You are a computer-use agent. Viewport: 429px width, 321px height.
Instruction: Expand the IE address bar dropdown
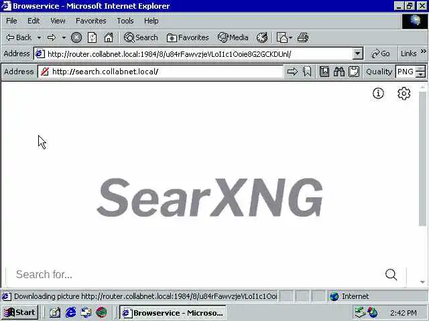coord(357,53)
